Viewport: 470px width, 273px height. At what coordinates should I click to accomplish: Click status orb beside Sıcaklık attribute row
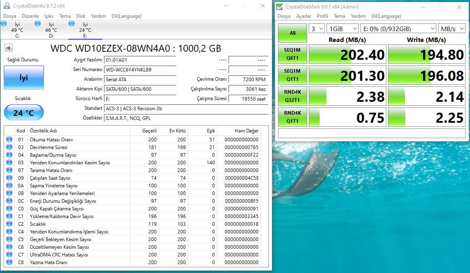9,224
